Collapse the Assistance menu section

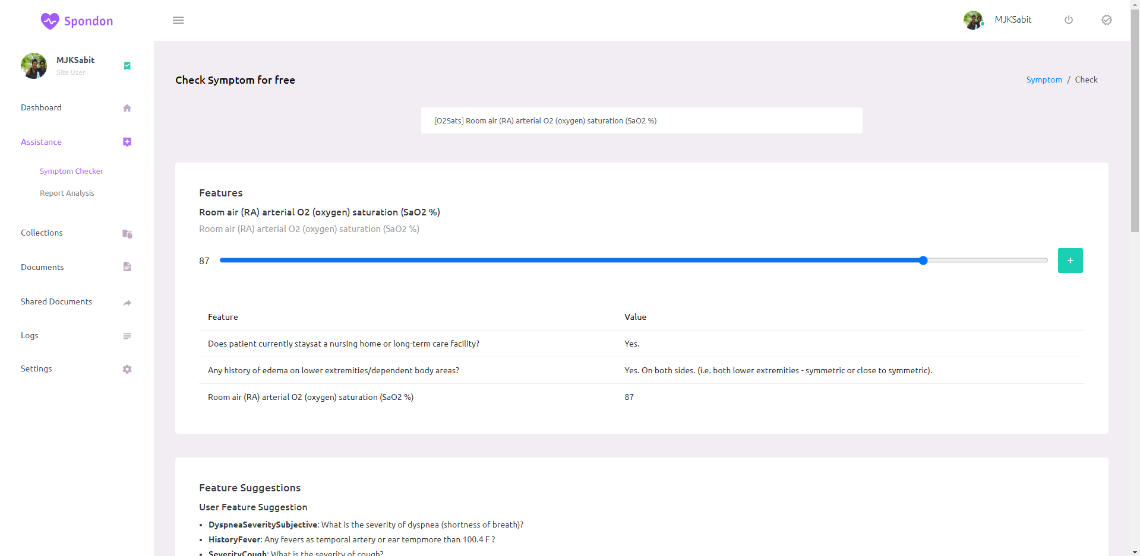[41, 142]
